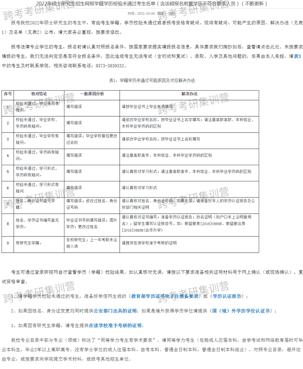The width and height of the screenshot is (303, 369).
Task: Open the 教育部学历证书电子注册备案表 link
Action: [165, 296]
